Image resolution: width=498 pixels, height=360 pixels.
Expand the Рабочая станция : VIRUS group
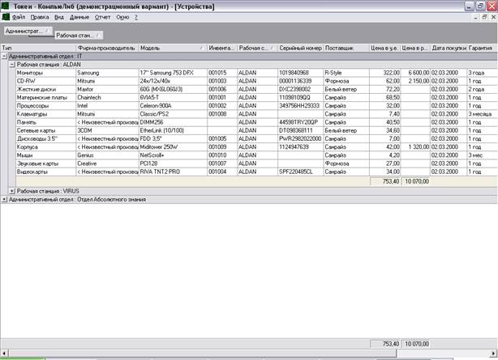pyautogui.click(x=12, y=190)
